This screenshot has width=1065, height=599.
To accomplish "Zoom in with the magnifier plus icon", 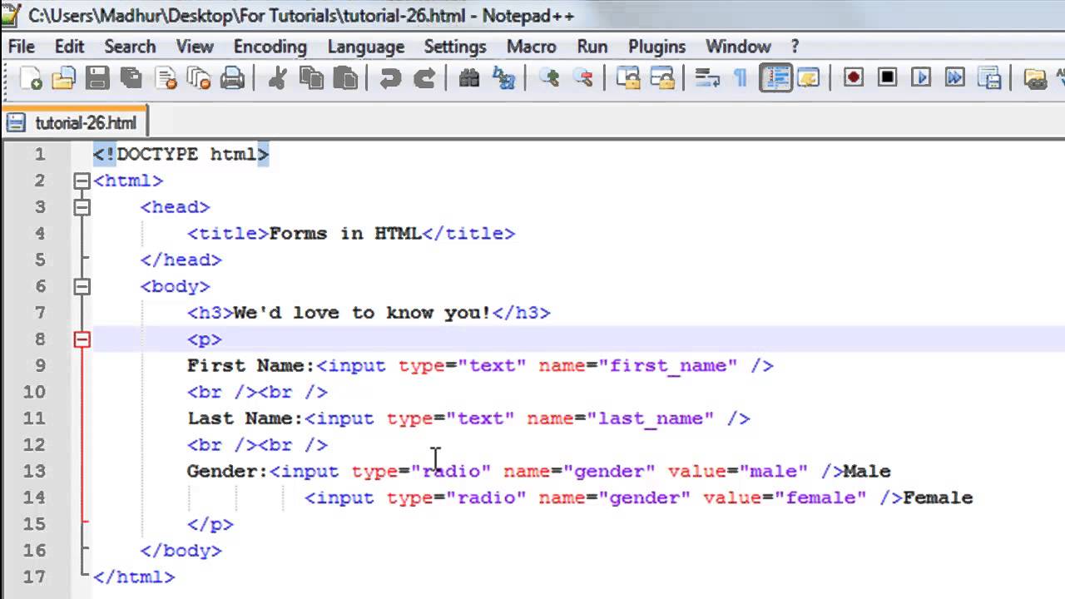I will coord(549,78).
